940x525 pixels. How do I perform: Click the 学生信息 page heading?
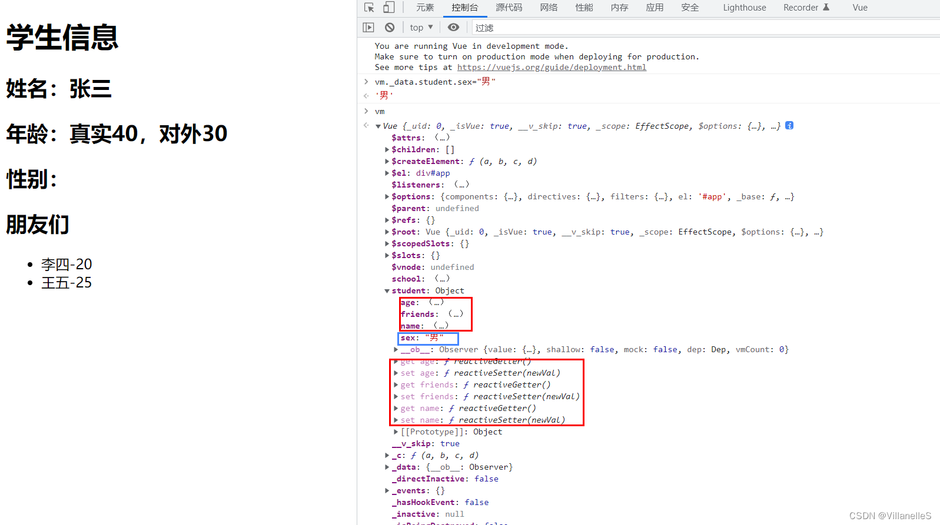click(62, 37)
